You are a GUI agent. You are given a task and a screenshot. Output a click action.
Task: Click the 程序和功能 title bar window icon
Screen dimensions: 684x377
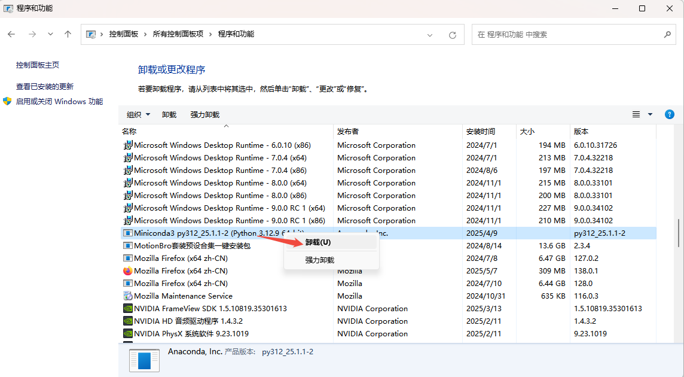[x=8, y=8]
